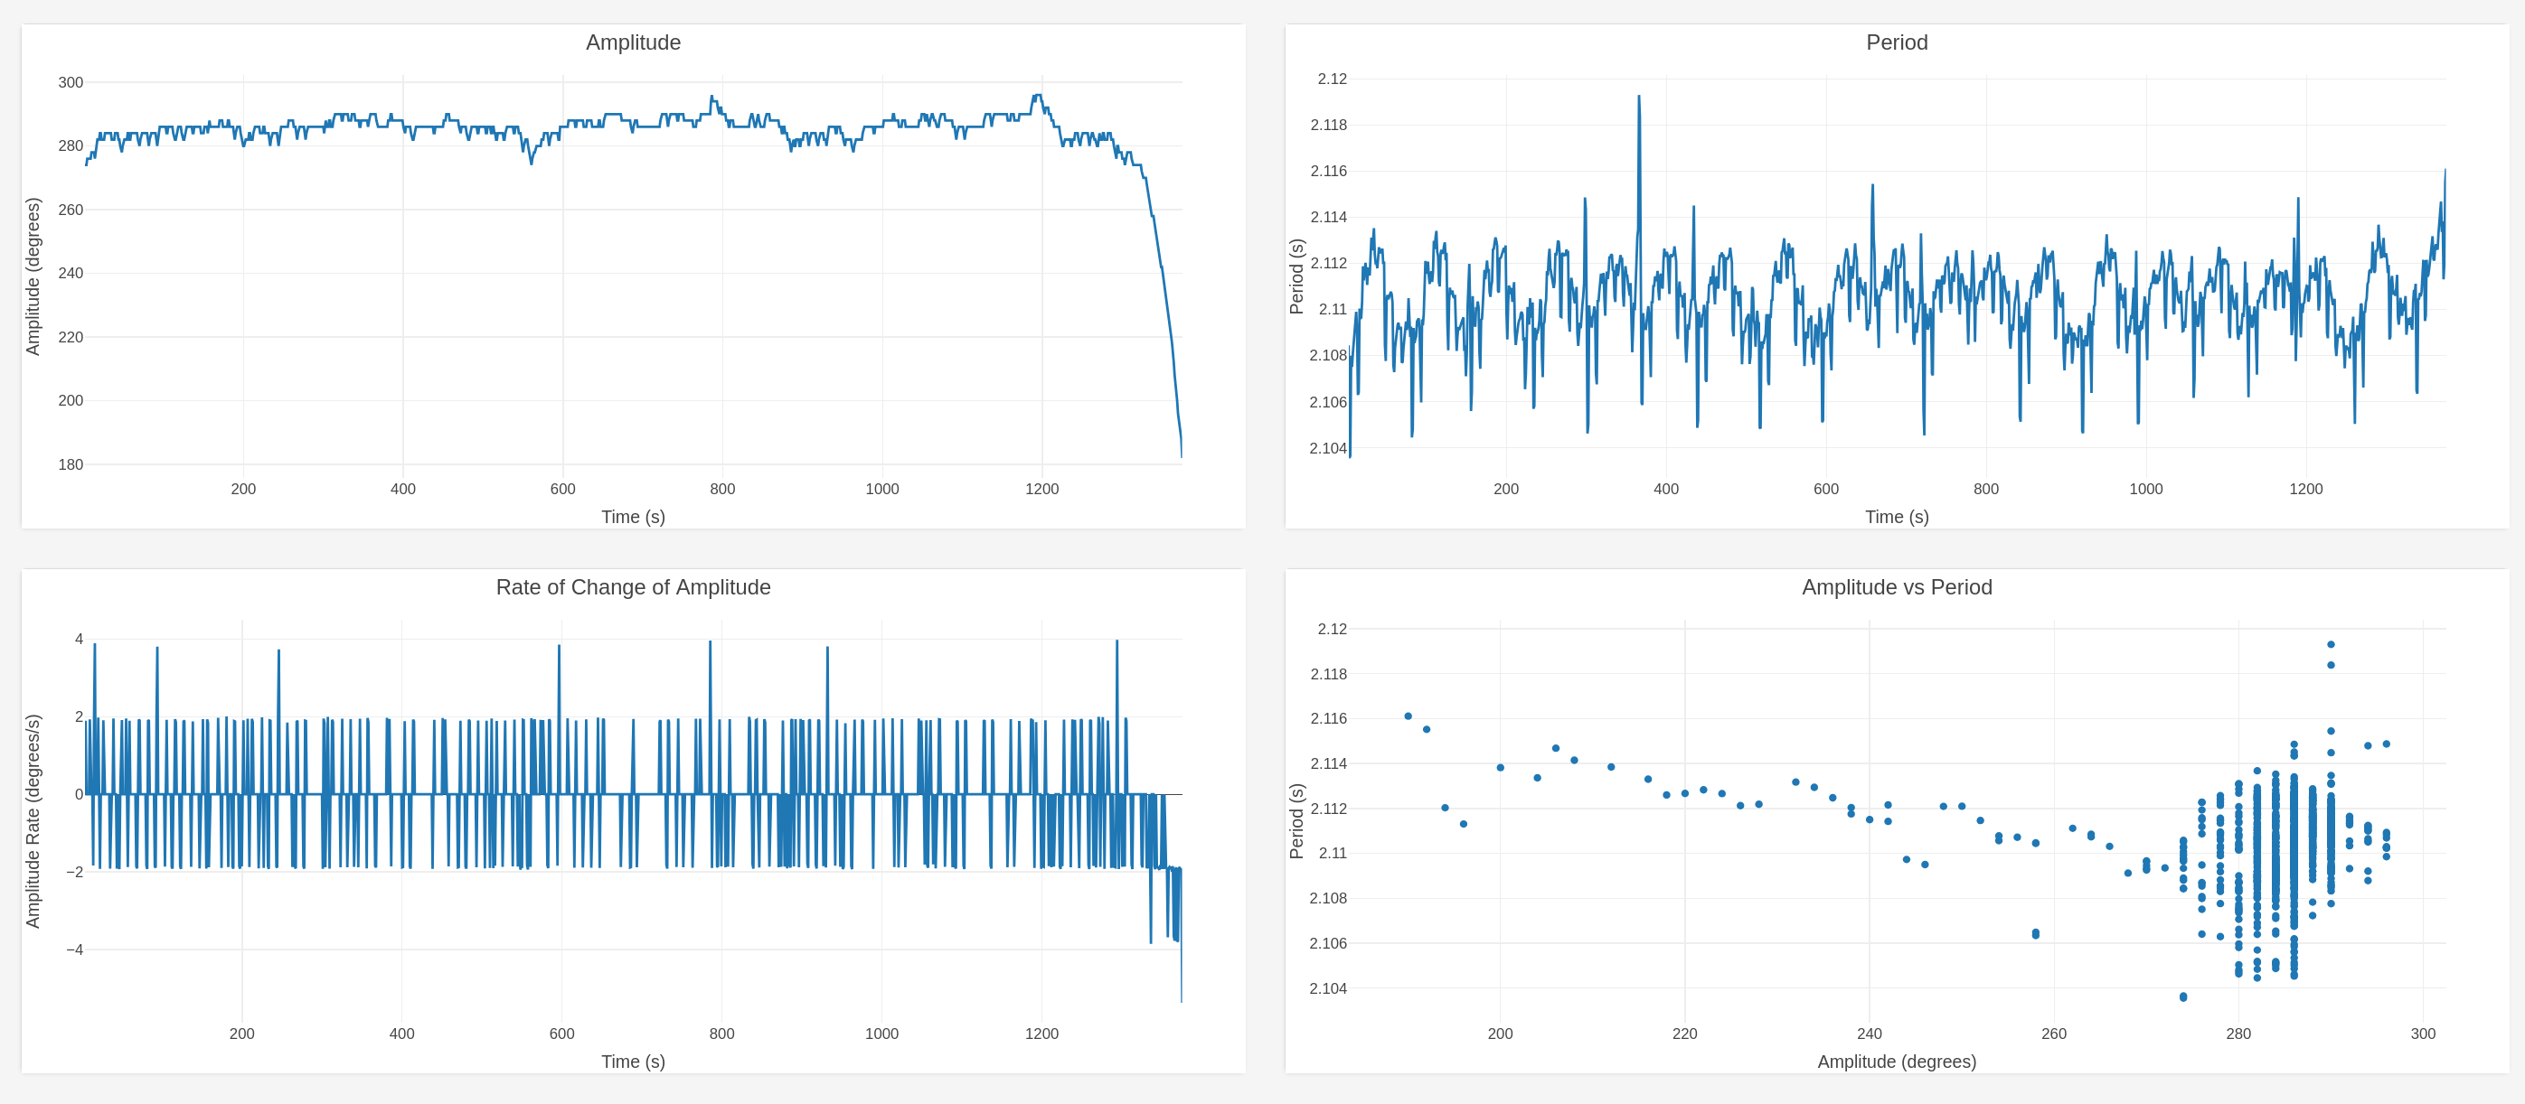Click the highest point in Amplitude vs Period scatter

(2330, 644)
